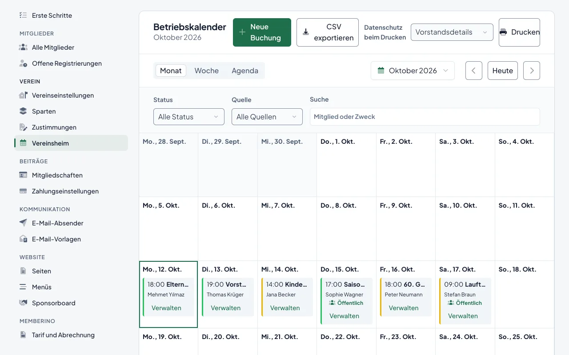Click Verwalten for Mehmet Yilmaz booking
569x355 pixels.
click(x=166, y=308)
